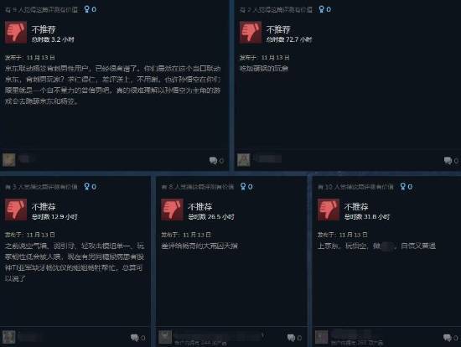Image resolution: width=461 pixels, height=347 pixels.
Task: Open the 不推荐 title of 31.8 hours review
Action: pyautogui.click(x=356, y=207)
